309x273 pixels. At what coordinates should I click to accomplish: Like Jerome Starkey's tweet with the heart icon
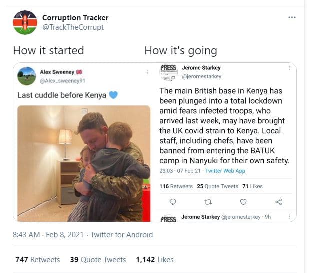243,202
